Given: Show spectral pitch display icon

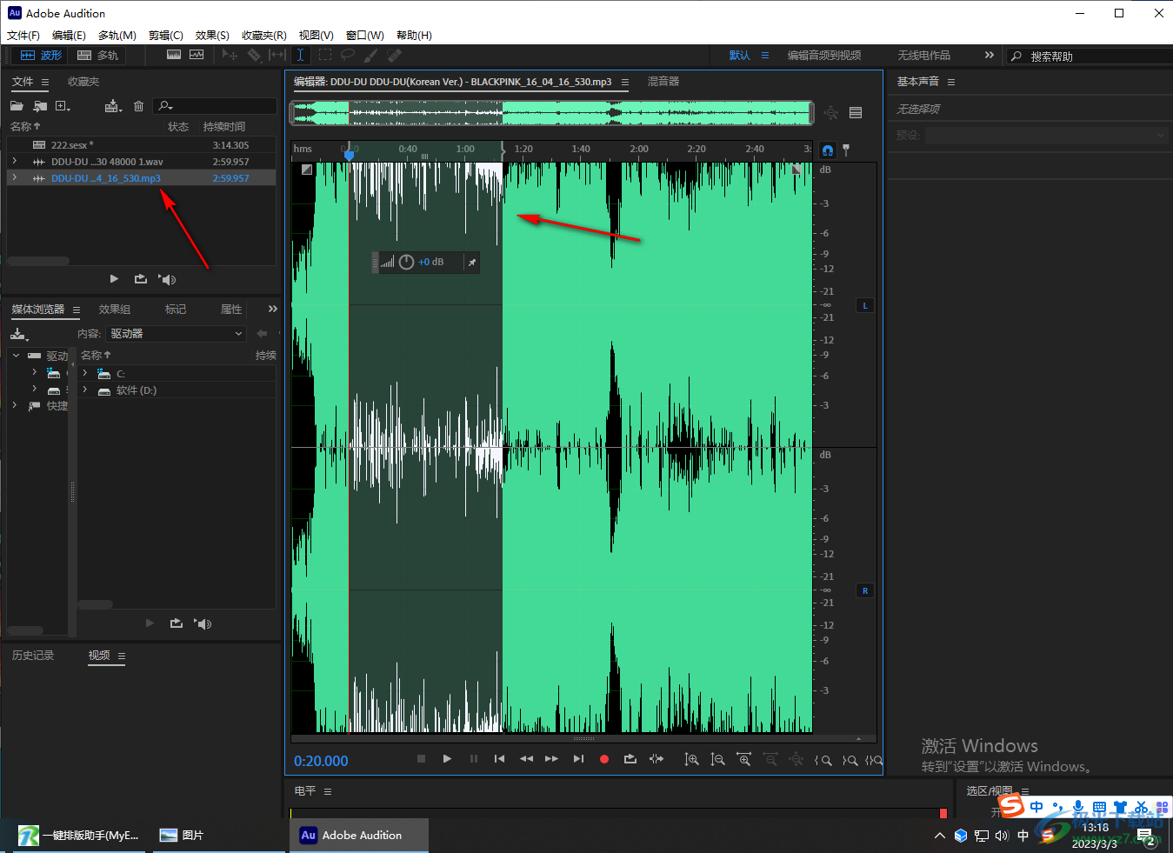Looking at the screenshot, I should pyautogui.click(x=197, y=55).
